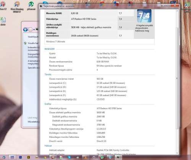The height and width of the screenshot is (160, 191).
Task: Click the round clock icon on the taskbar
Action: pos(94,157)
